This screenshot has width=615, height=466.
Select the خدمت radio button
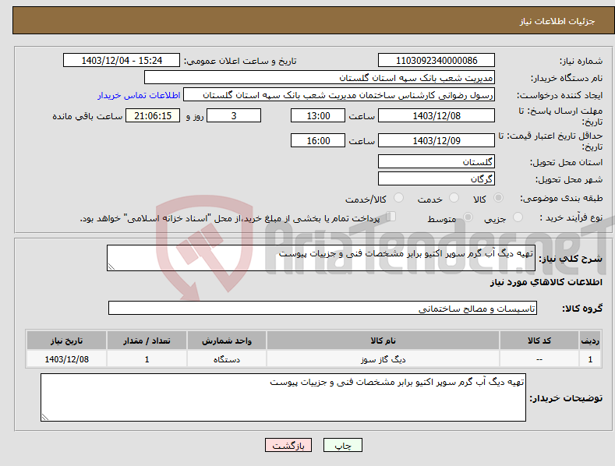point(454,198)
